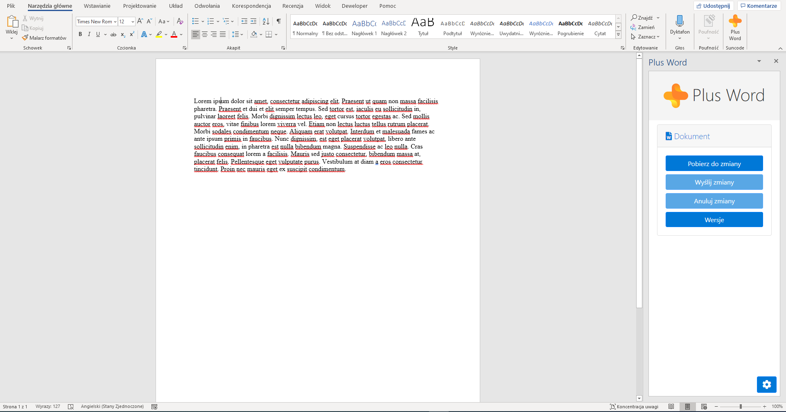The width and height of the screenshot is (786, 412).
Task: Click the zoom slider in status bar
Action: pos(741,407)
